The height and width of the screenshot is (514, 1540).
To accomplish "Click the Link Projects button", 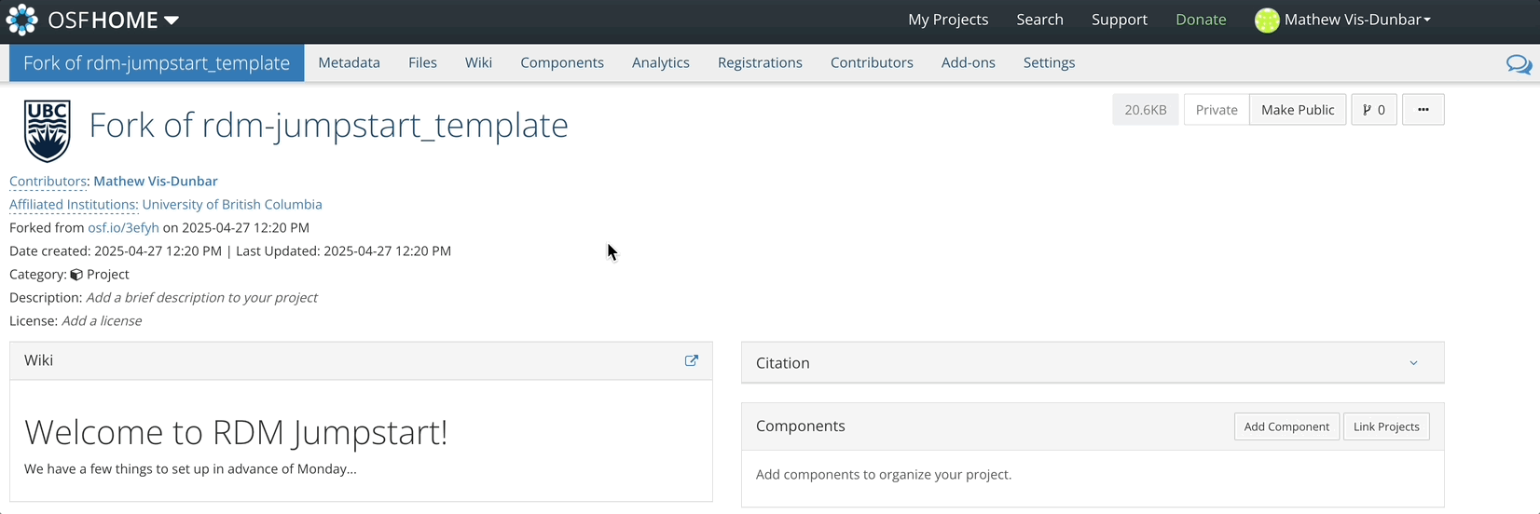I will click(x=1386, y=426).
